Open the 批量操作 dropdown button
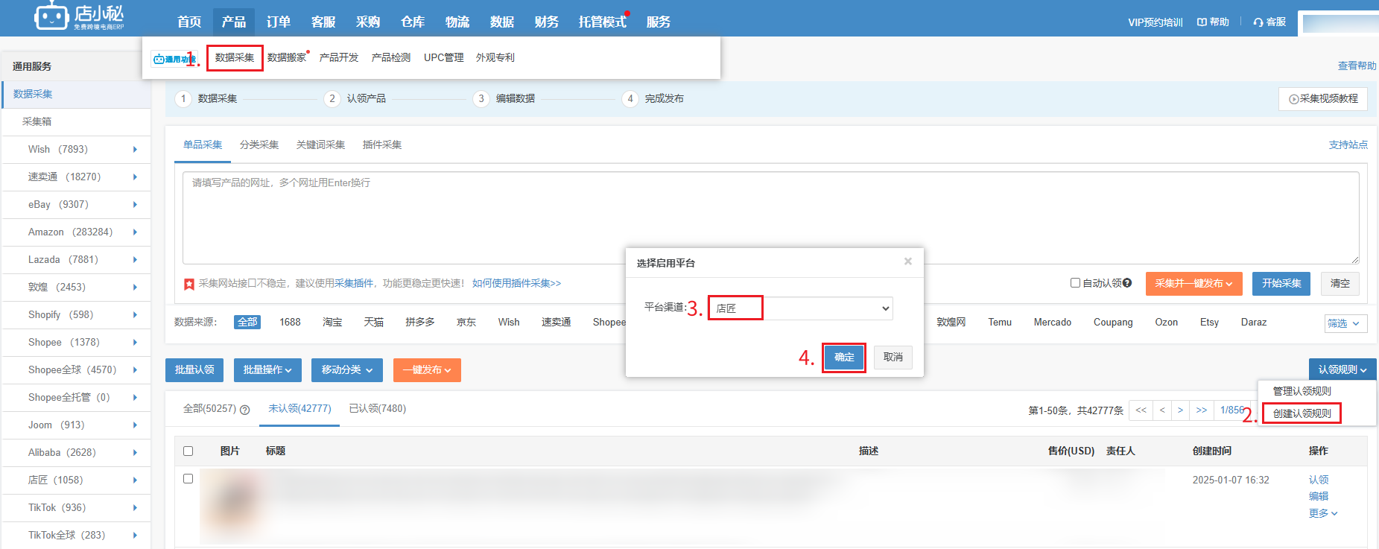 267,370
